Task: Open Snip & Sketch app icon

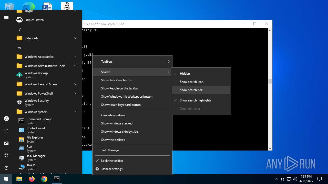Action: click(19, 20)
